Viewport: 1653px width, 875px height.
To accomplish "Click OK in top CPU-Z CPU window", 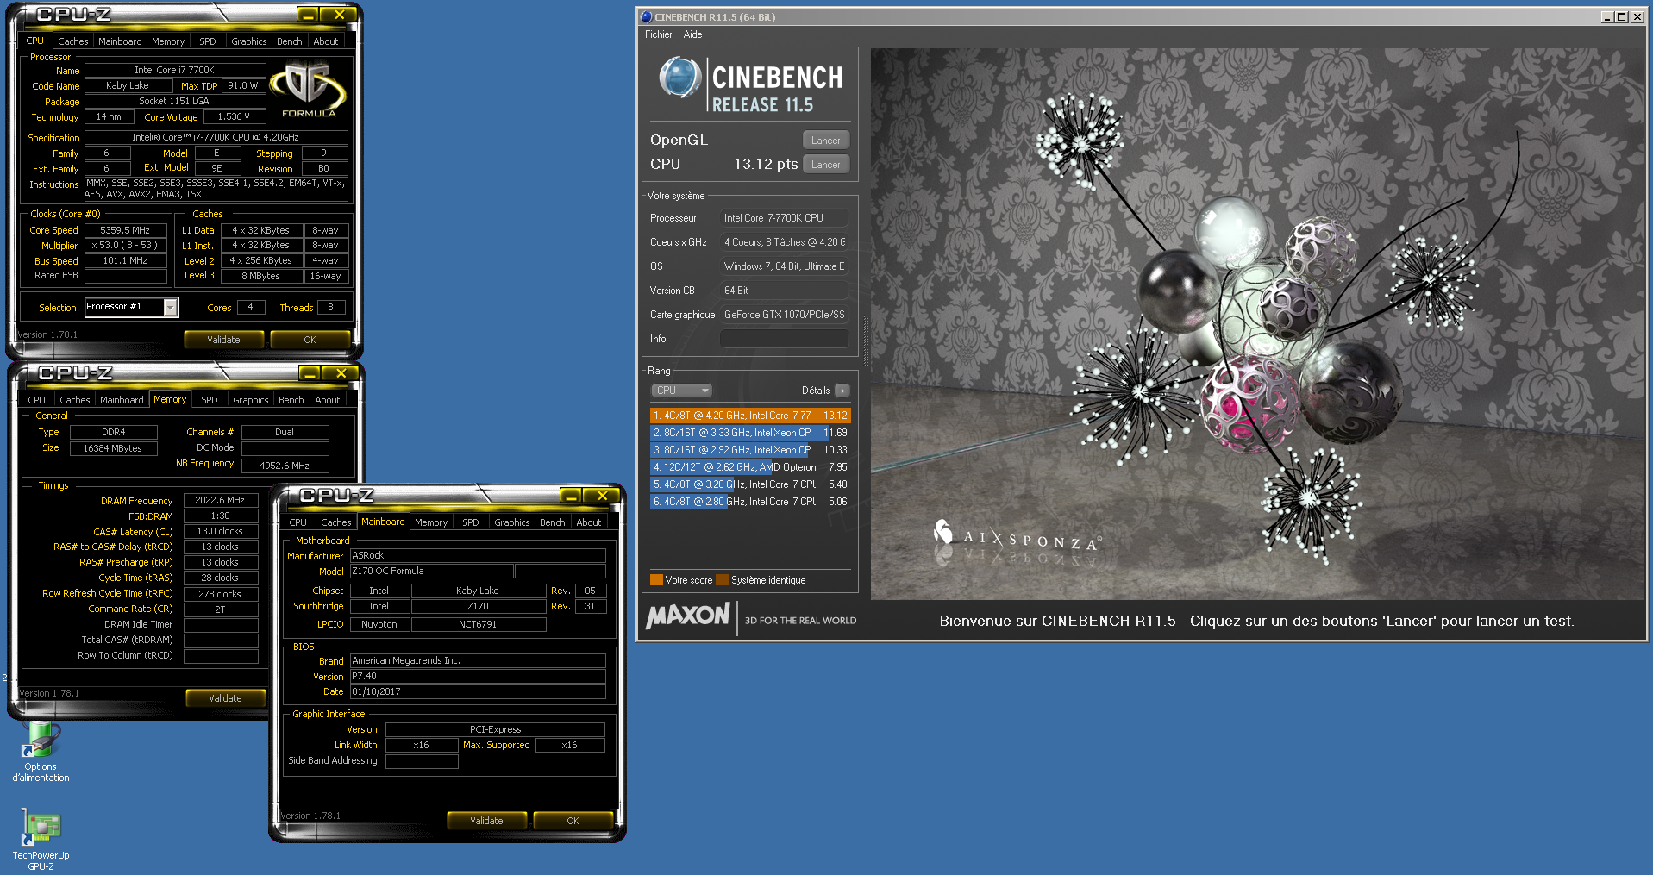I will coord(310,340).
